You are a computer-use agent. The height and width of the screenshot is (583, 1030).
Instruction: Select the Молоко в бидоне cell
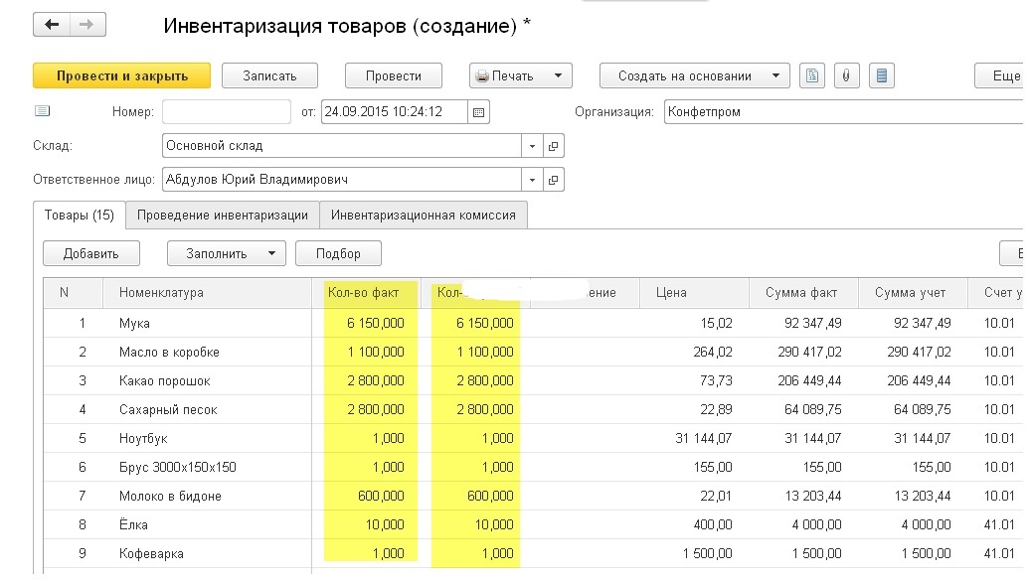207,497
